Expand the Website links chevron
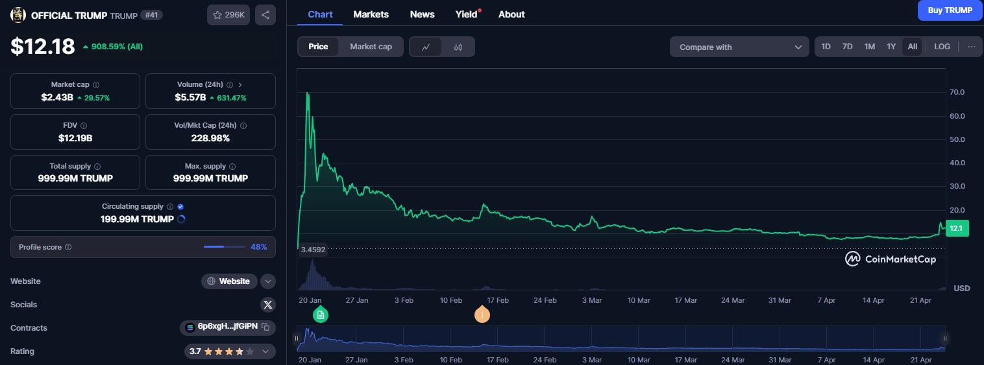Viewport: 984px width, 365px height. click(268, 281)
